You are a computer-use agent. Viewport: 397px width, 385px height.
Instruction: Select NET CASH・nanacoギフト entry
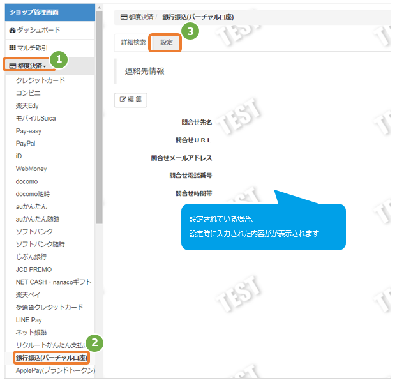(54, 282)
